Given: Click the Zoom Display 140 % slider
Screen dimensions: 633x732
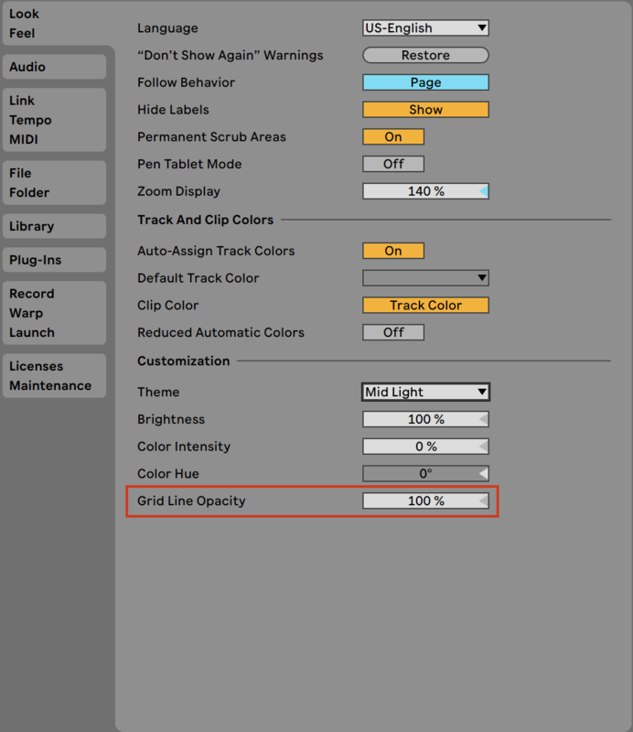Looking at the screenshot, I should click(425, 191).
